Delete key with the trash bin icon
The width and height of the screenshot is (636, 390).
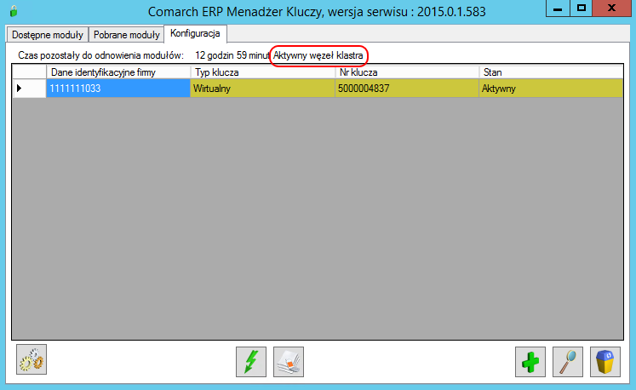click(x=604, y=362)
